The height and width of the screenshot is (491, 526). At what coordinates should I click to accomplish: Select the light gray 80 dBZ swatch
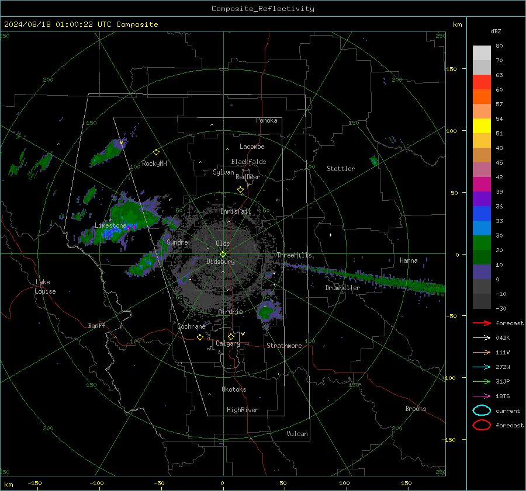click(482, 53)
